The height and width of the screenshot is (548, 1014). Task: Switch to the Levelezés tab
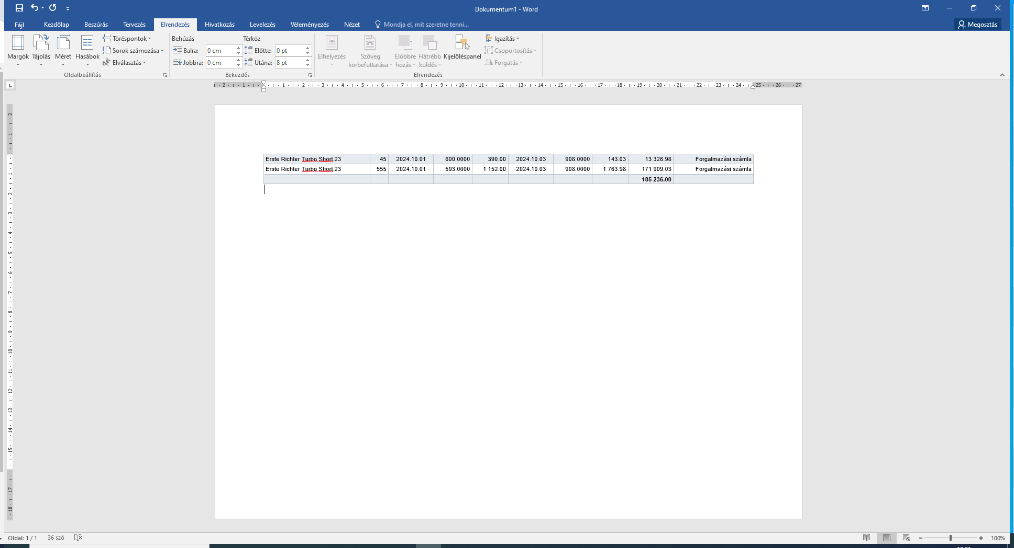262,25
